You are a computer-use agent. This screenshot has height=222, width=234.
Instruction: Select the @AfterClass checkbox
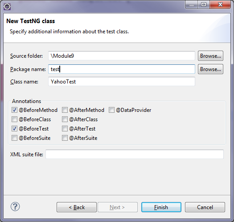click(65, 119)
